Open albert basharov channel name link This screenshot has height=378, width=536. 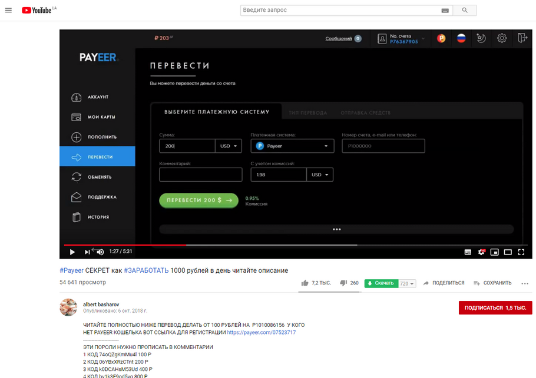[x=101, y=305]
